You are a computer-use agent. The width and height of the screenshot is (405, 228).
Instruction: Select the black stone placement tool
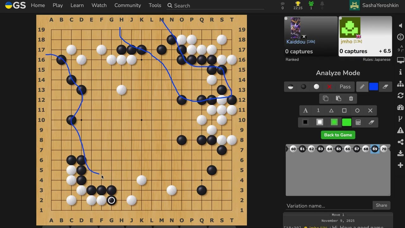[303, 87]
